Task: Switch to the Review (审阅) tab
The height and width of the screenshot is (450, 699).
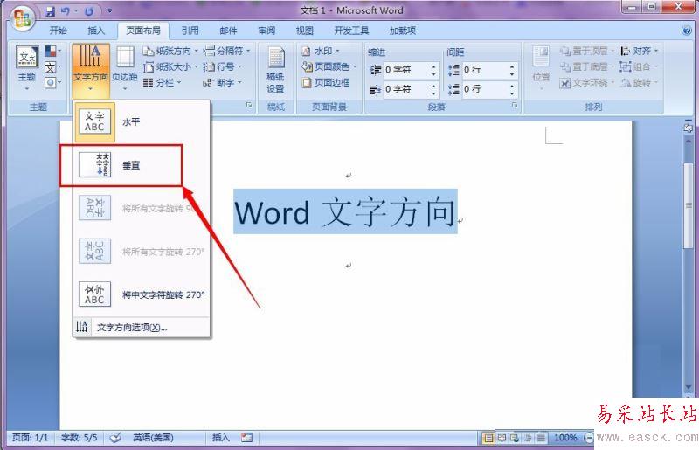Action: (x=266, y=31)
